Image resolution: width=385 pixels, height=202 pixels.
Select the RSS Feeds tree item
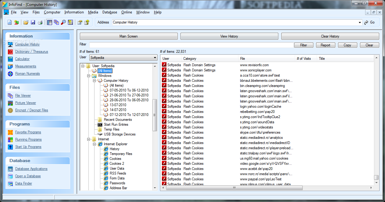pyautogui.click(x=118, y=173)
